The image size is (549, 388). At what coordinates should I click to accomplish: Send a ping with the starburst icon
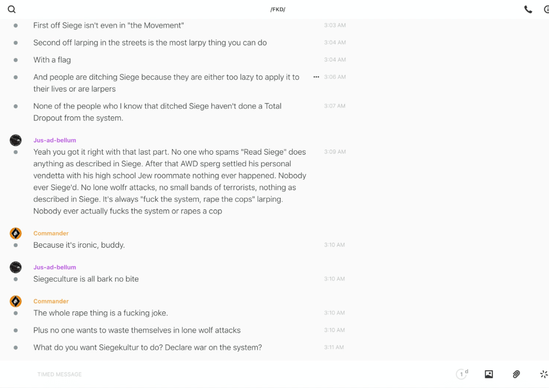(x=543, y=374)
